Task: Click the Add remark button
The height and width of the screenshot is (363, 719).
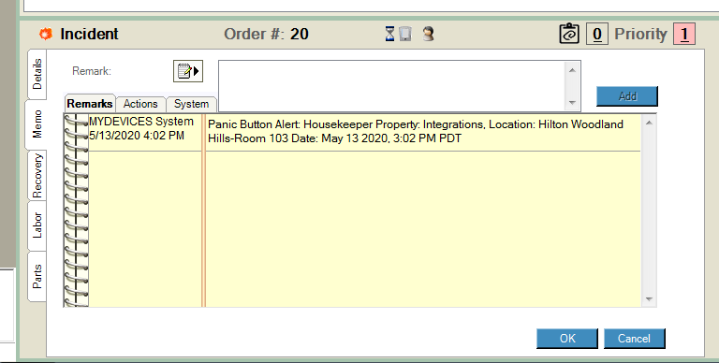Action: 627,96
